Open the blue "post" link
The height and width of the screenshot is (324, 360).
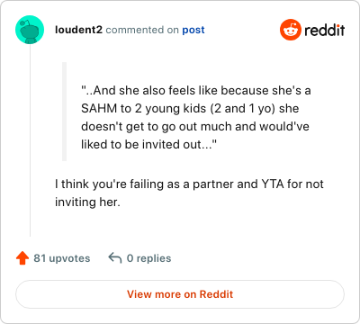click(193, 30)
